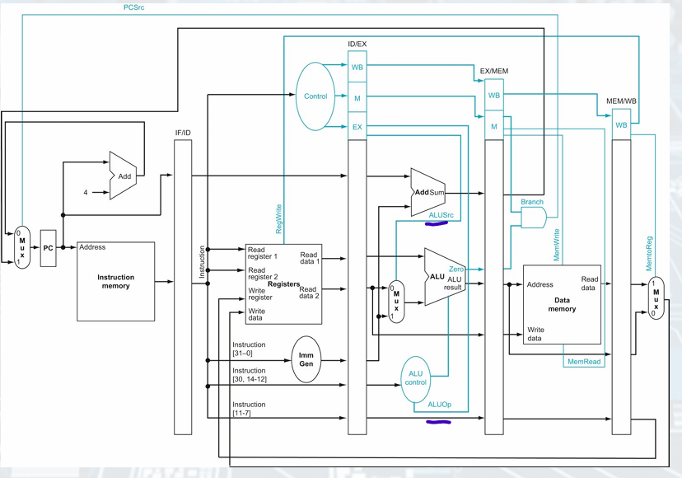Select the Mux feeding the PC
The image size is (682, 478).
22,247
